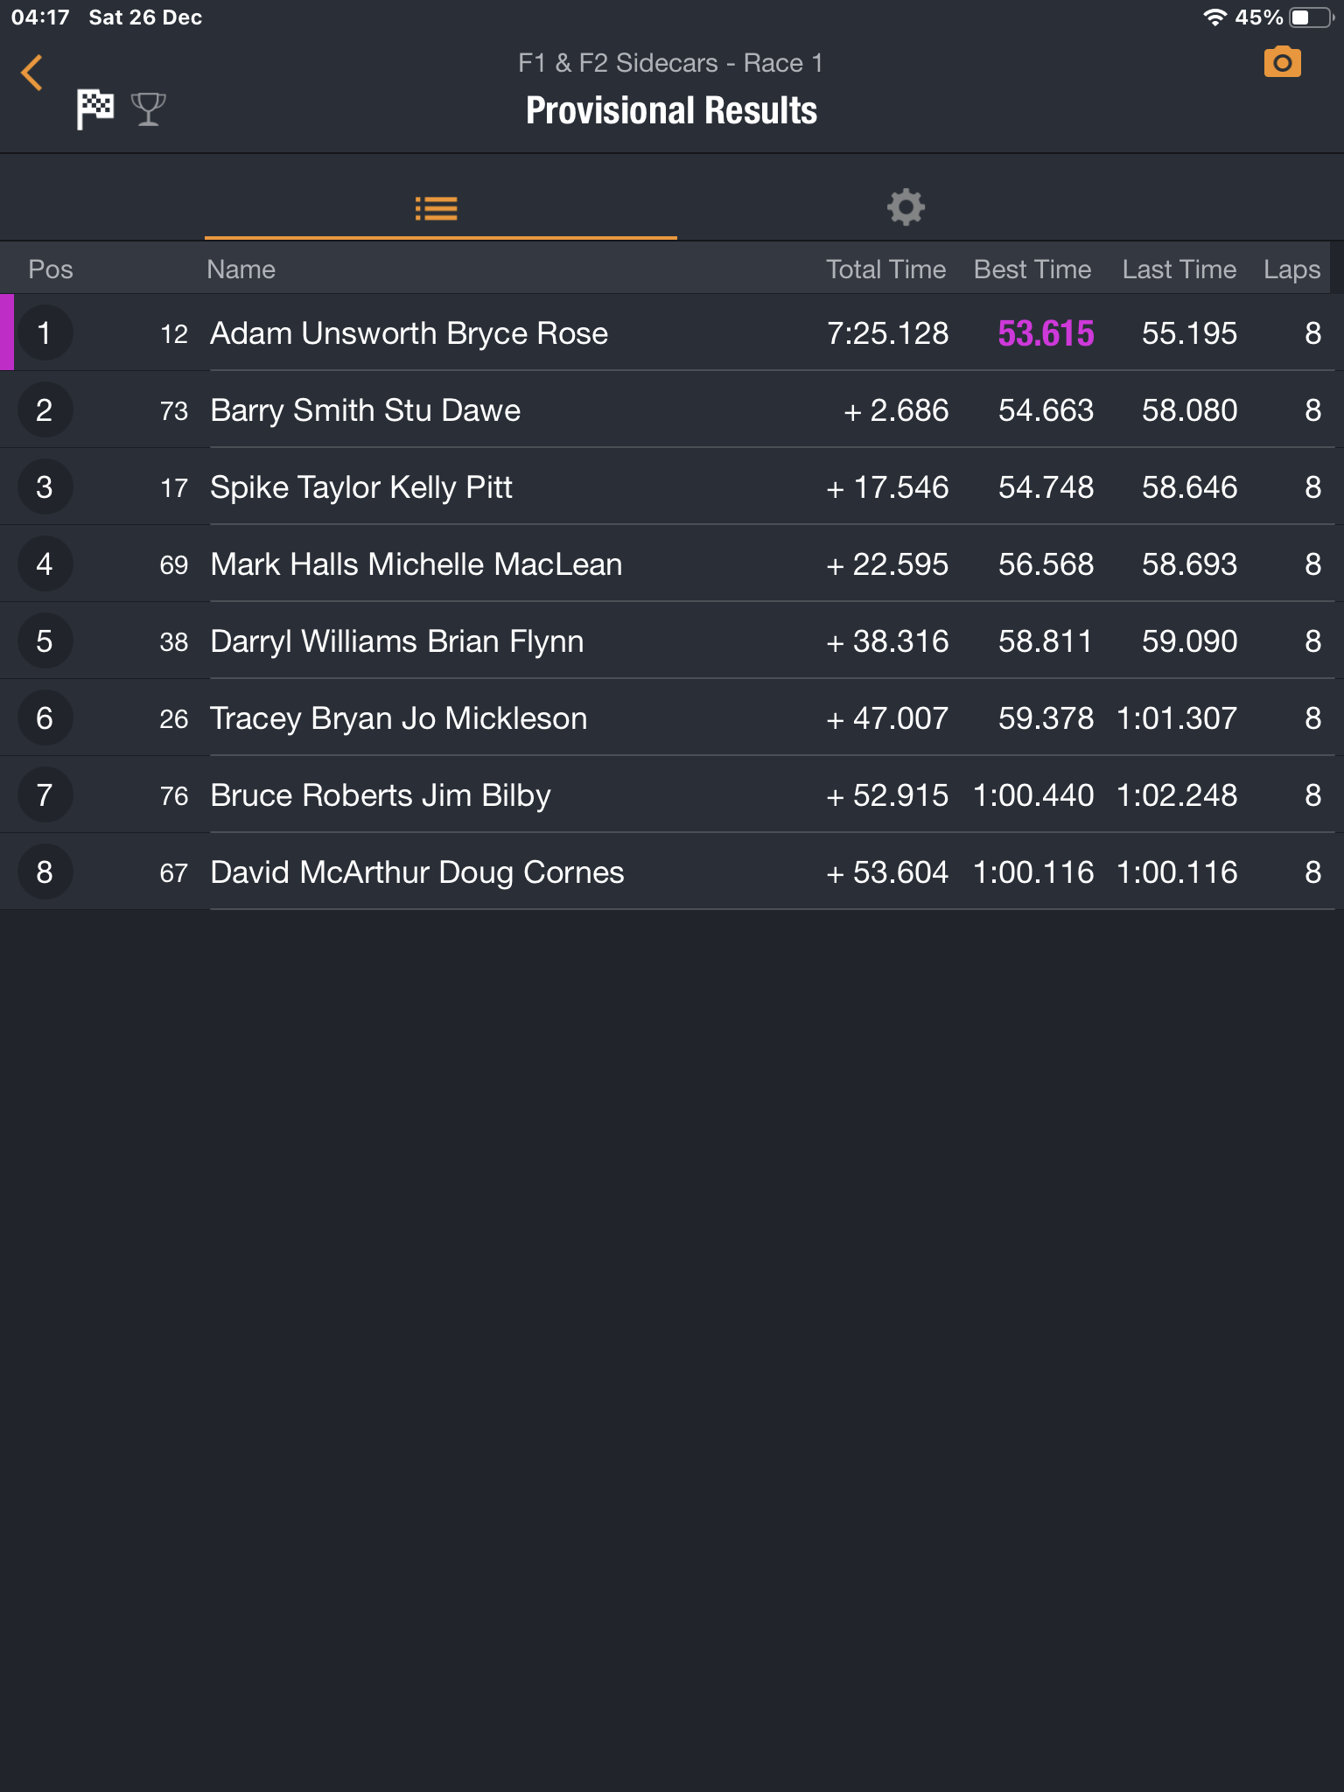Sort by the Best Time column header
Image resolution: width=1344 pixels, height=1792 pixels.
point(1032,269)
